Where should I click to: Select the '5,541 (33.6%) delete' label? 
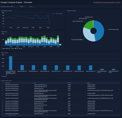[x=77, y=40]
